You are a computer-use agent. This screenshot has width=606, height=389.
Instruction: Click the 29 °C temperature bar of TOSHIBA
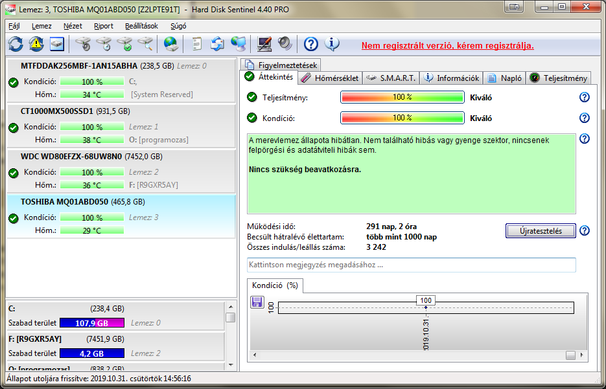click(x=92, y=230)
